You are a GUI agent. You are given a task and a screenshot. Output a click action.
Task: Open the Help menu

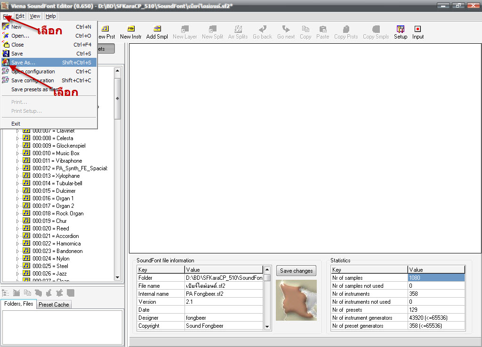(51, 16)
